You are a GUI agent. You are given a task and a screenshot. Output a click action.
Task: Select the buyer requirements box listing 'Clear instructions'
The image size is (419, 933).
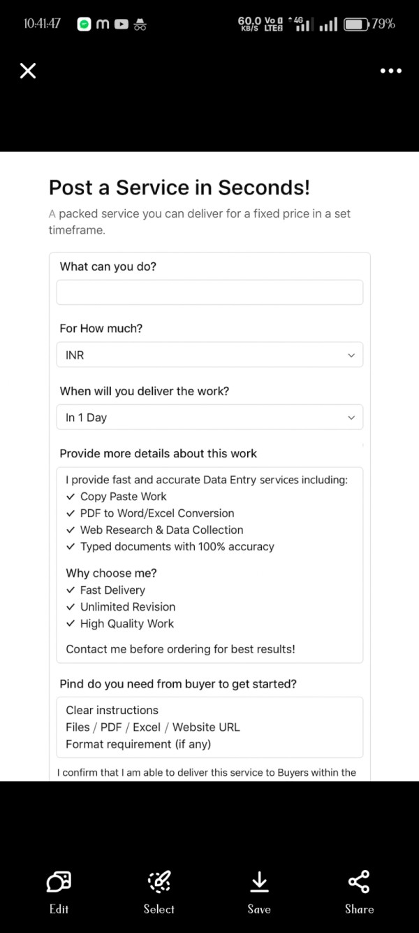(209, 727)
